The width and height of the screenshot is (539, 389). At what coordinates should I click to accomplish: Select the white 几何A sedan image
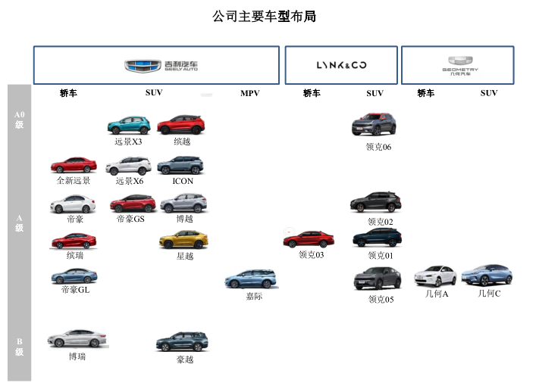click(435, 276)
